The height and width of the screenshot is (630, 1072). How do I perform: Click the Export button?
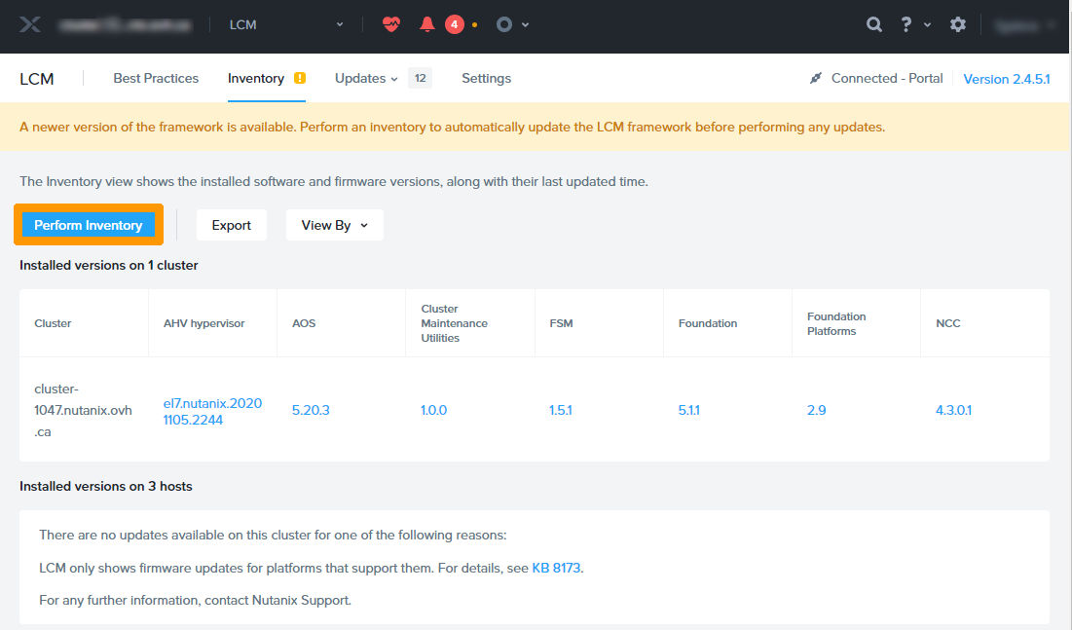[232, 225]
